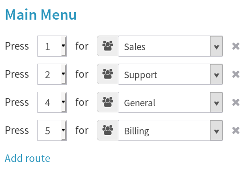The height and width of the screenshot is (176, 247).
Task: Open the digit dropdown showing 4
Action: pos(52,102)
